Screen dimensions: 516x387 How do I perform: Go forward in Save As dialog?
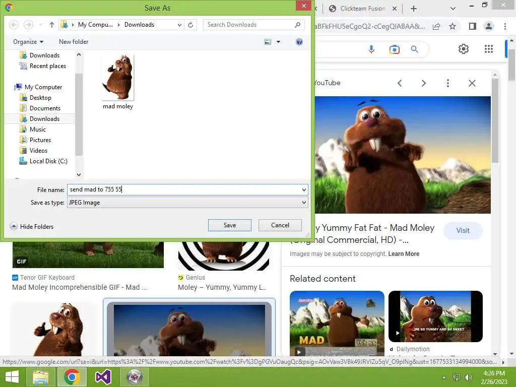(28, 25)
